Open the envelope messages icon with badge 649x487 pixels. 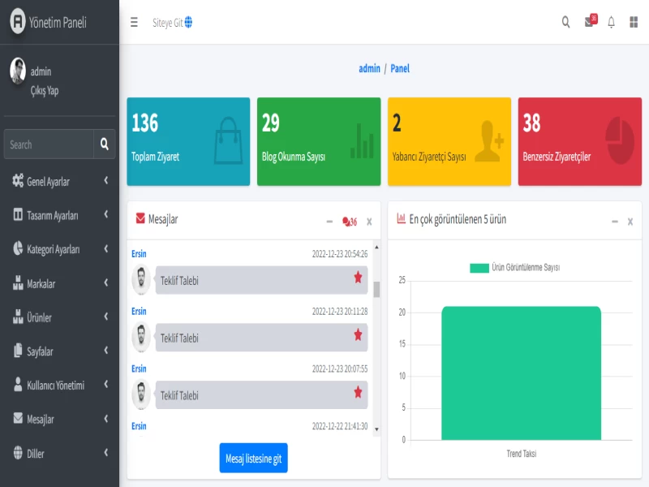(590, 23)
